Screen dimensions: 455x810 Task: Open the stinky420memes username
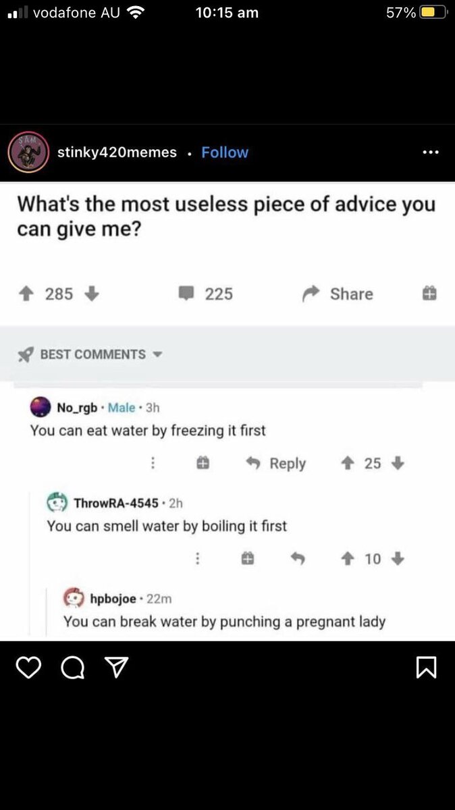(x=117, y=153)
